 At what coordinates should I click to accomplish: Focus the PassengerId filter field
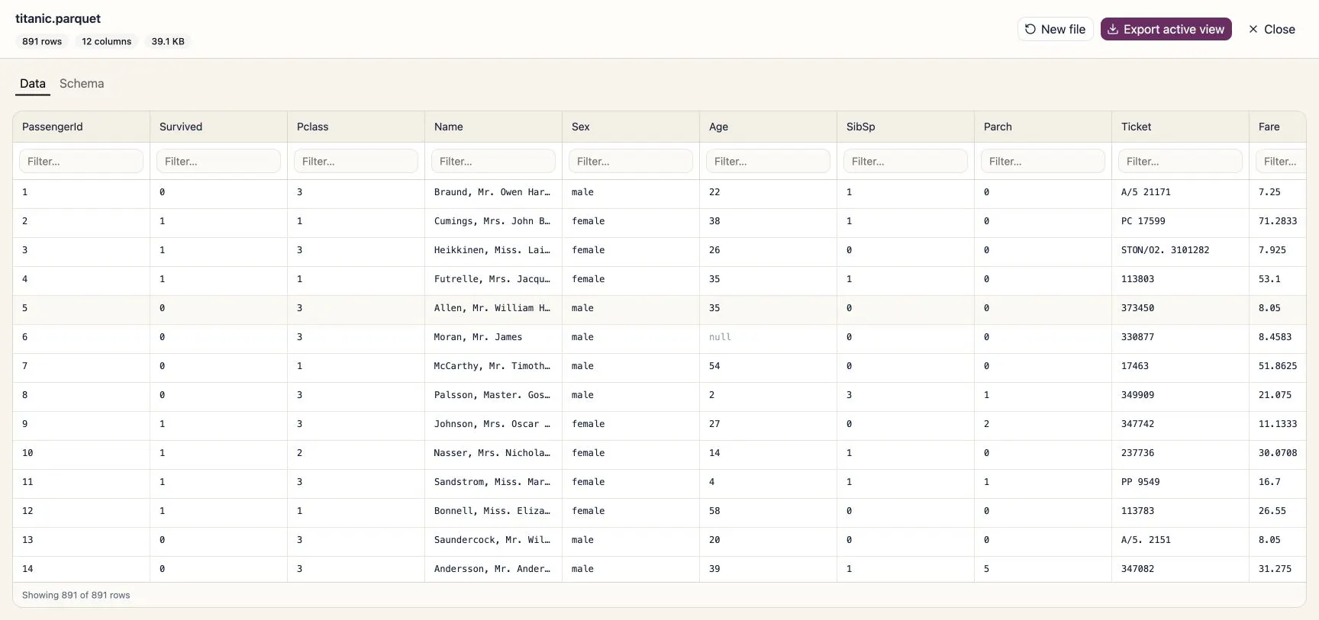81,161
